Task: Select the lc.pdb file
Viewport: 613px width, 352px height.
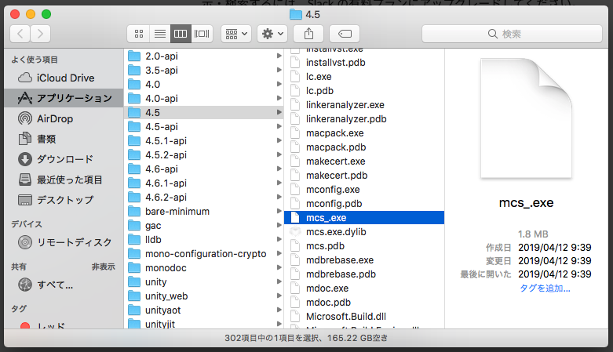Action: coord(364,91)
